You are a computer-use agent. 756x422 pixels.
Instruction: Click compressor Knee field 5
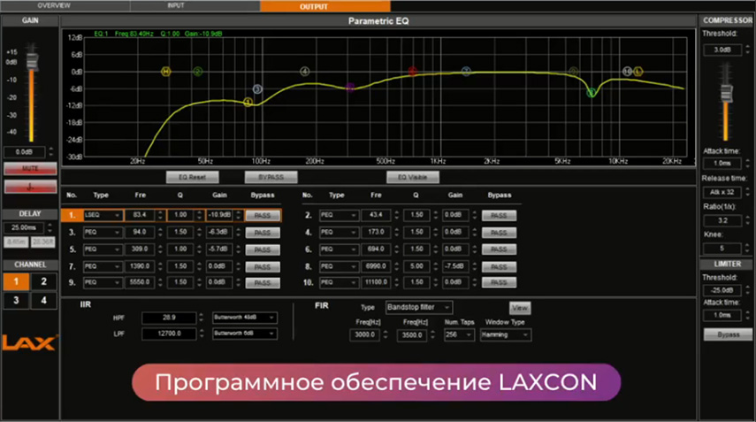pos(722,249)
